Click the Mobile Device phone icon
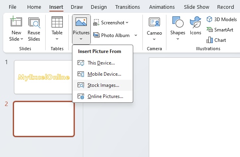240x157 pixels. click(81, 74)
